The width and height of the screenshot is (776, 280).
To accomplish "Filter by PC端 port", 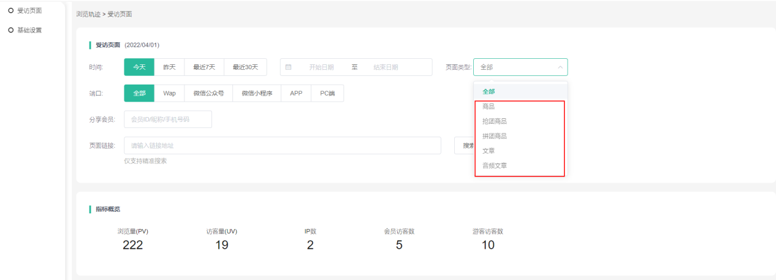I will [x=327, y=93].
